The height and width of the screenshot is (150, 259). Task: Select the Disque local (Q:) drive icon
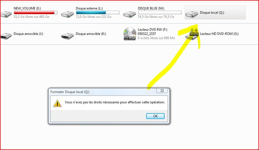192,14
